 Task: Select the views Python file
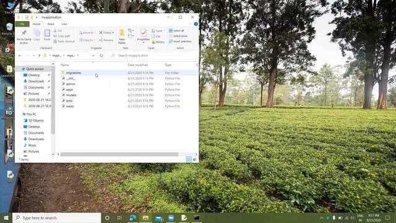click(x=70, y=106)
